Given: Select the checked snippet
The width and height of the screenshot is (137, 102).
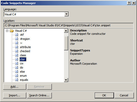Looking at the screenshot, I should 25,51.
